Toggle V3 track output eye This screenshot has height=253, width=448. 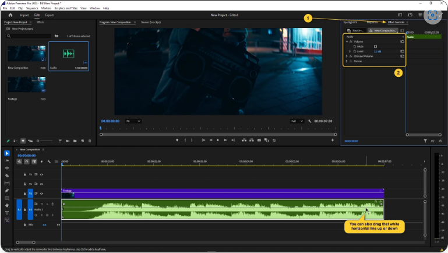click(42, 174)
